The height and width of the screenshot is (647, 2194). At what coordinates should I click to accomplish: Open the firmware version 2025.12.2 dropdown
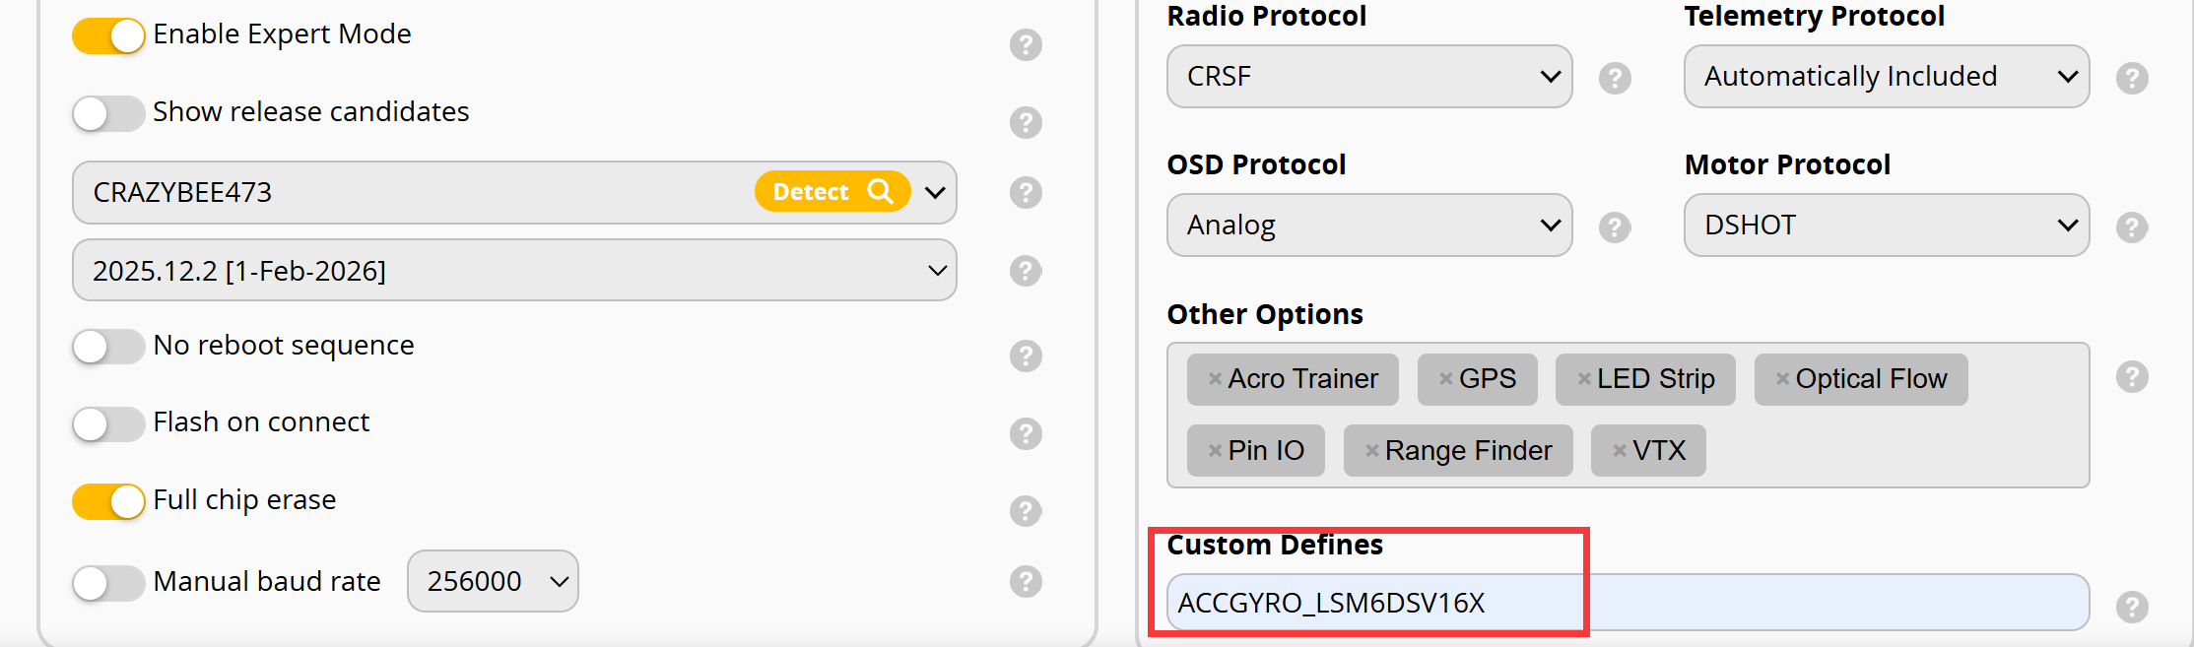513,270
